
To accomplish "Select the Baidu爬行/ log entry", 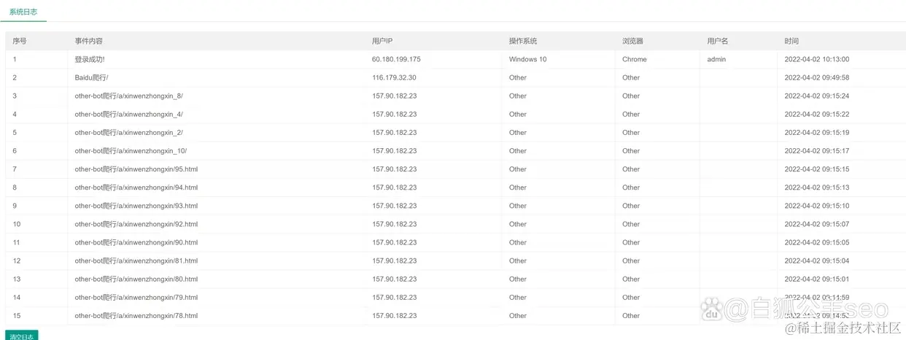I will [x=91, y=77].
